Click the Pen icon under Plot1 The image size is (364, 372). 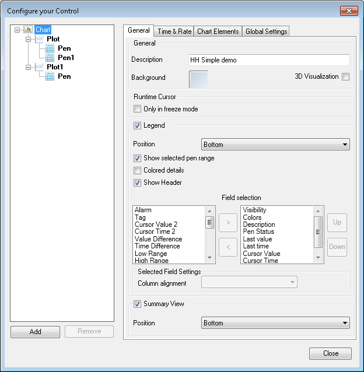(x=50, y=76)
